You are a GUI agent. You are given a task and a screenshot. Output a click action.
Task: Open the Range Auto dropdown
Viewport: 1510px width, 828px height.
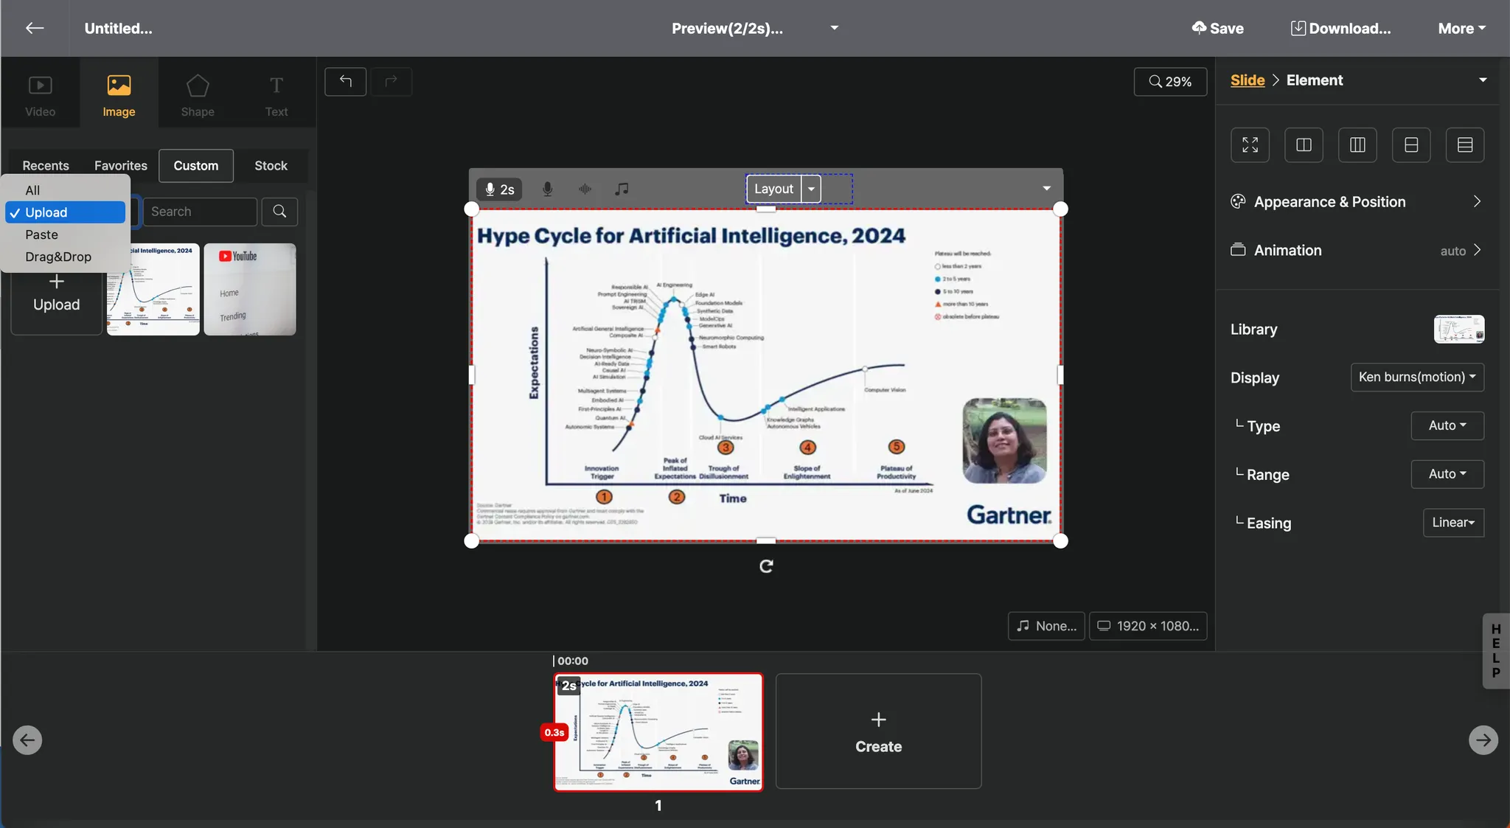point(1447,475)
